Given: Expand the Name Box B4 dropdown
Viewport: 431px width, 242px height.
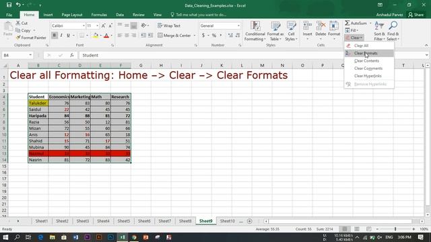Looking at the screenshot, I should (x=30, y=55).
